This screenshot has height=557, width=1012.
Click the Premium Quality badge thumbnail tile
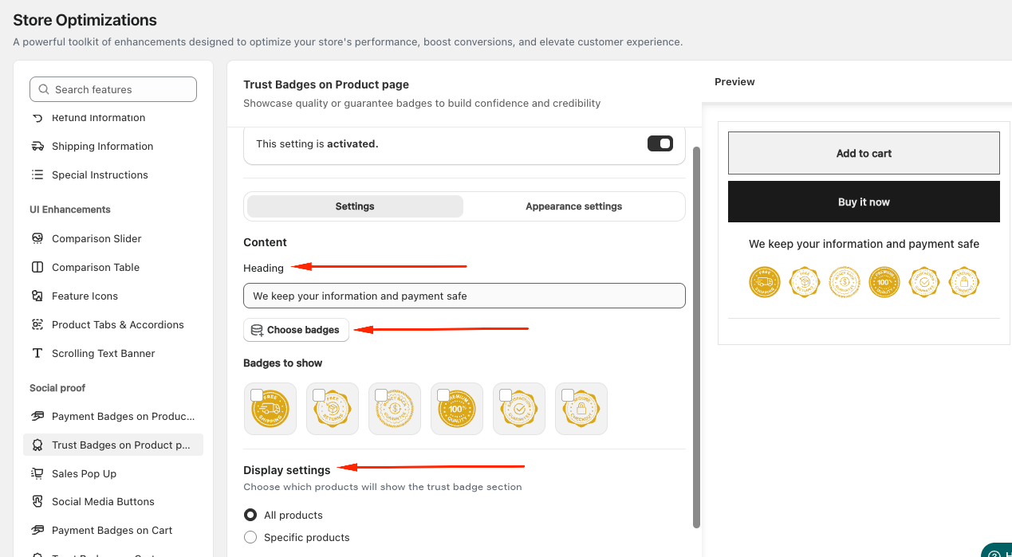tap(457, 409)
